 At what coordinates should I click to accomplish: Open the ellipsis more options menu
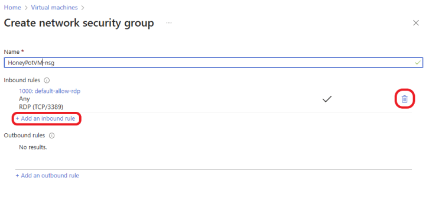click(x=169, y=23)
